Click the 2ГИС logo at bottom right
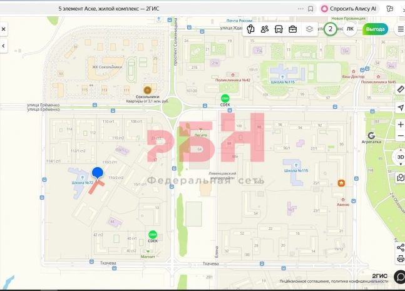405x291 pixels. [x=380, y=276]
